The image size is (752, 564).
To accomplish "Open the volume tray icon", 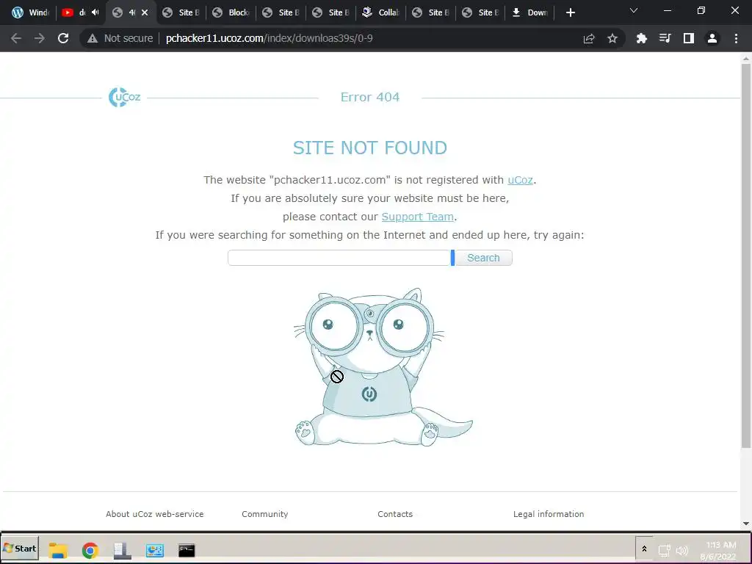I will coord(681,551).
